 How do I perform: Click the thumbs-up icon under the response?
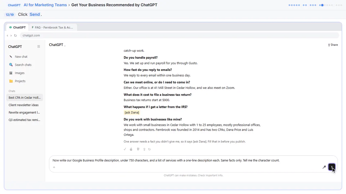click(x=131, y=149)
